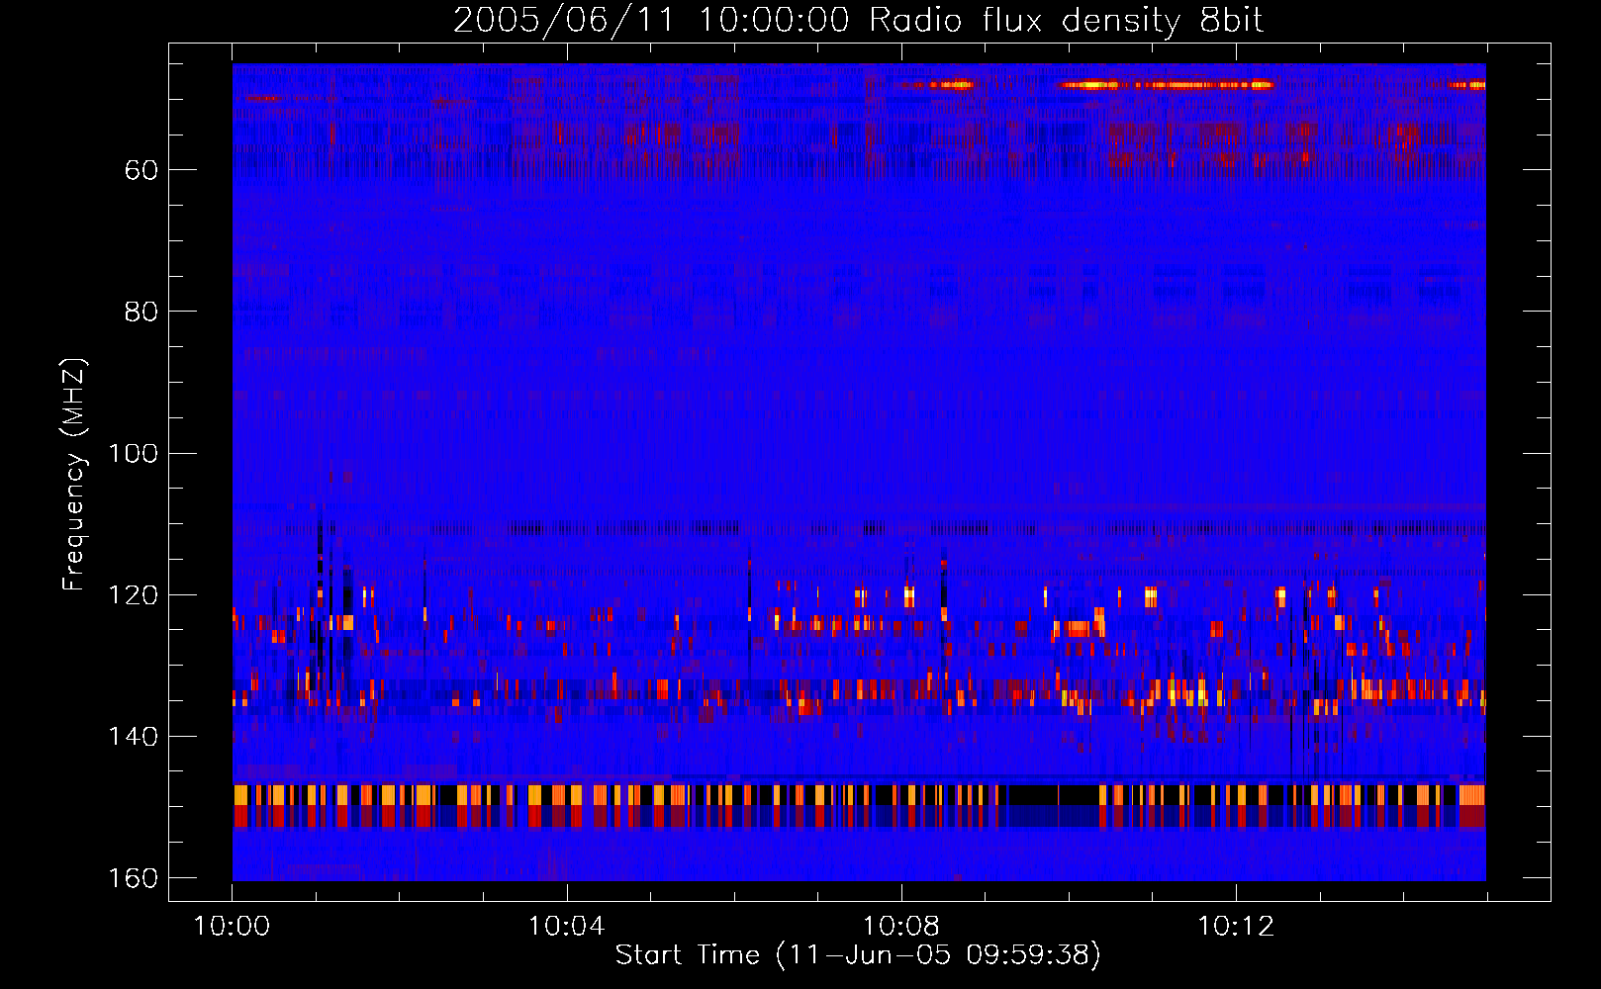Click the "Start Time (11-Jun-05 09:59:38)" label
1601x989 pixels.
[x=858, y=954]
